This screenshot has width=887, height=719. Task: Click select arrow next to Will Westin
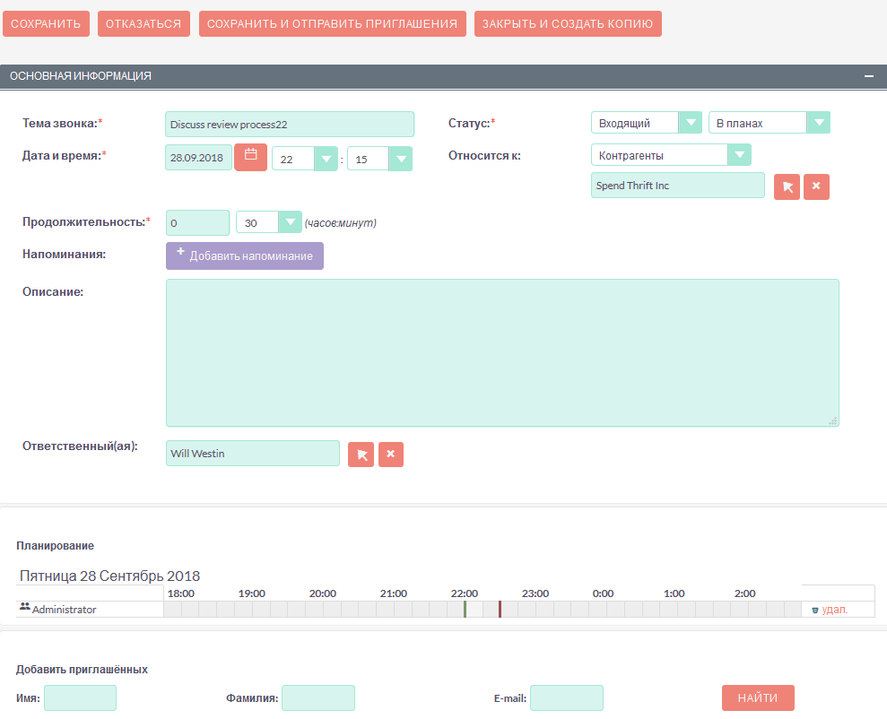click(x=361, y=455)
